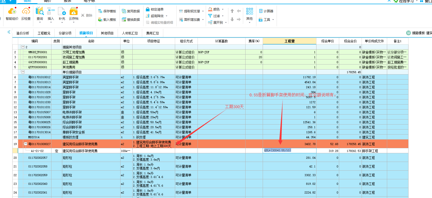Open the 工具 tools menu
The width and height of the screenshot is (432, 198).
265,19
